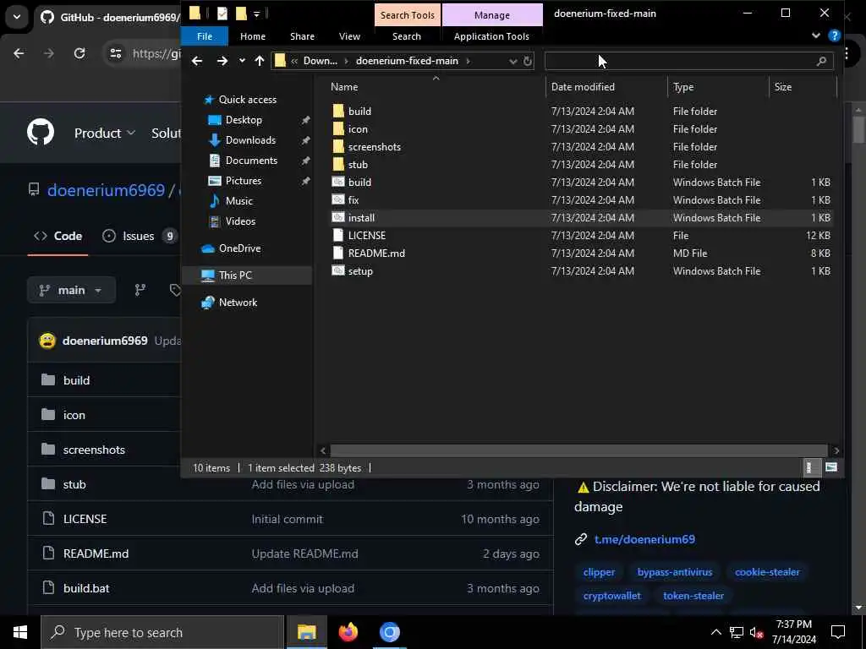
Task: Open the Search ribbon tab
Action: tap(407, 35)
